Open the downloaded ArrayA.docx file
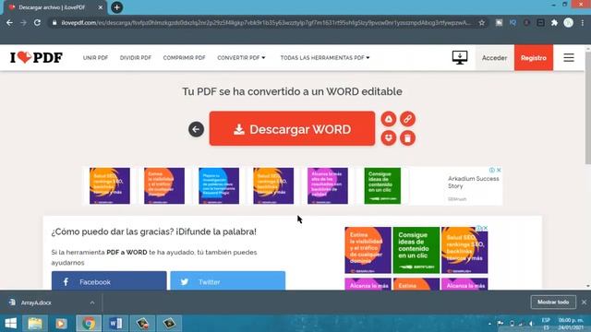This screenshot has height=332, width=591. click(x=36, y=302)
